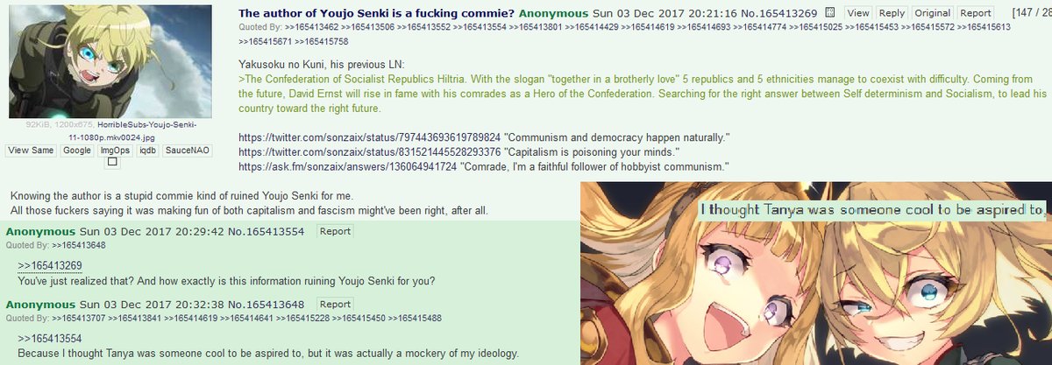
Task: Follow the >>165413269 quote link in reply
Action: 50,265
